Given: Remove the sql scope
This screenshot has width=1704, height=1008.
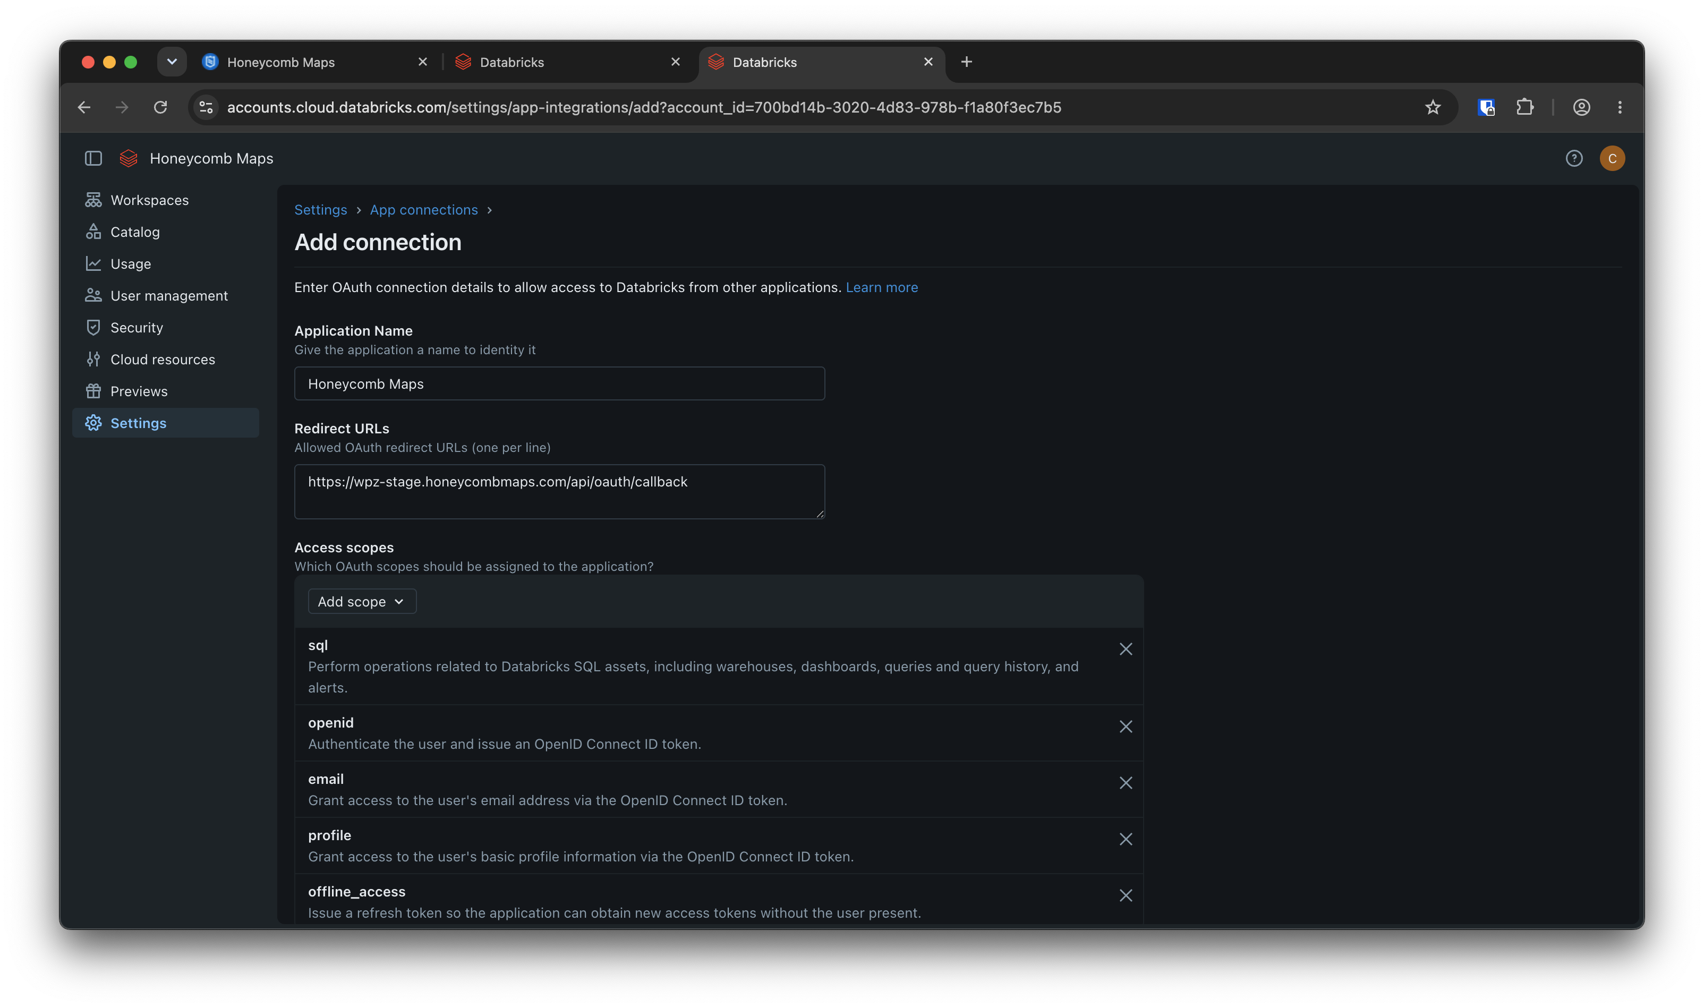Looking at the screenshot, I should tap(1126, 648).
